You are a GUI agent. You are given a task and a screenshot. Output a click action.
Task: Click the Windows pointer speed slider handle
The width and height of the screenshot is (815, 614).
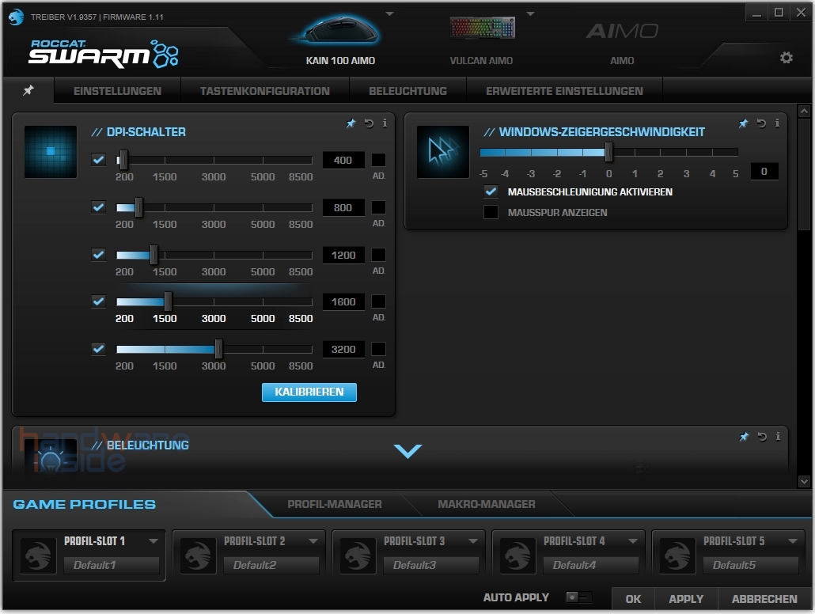point(608,152)
